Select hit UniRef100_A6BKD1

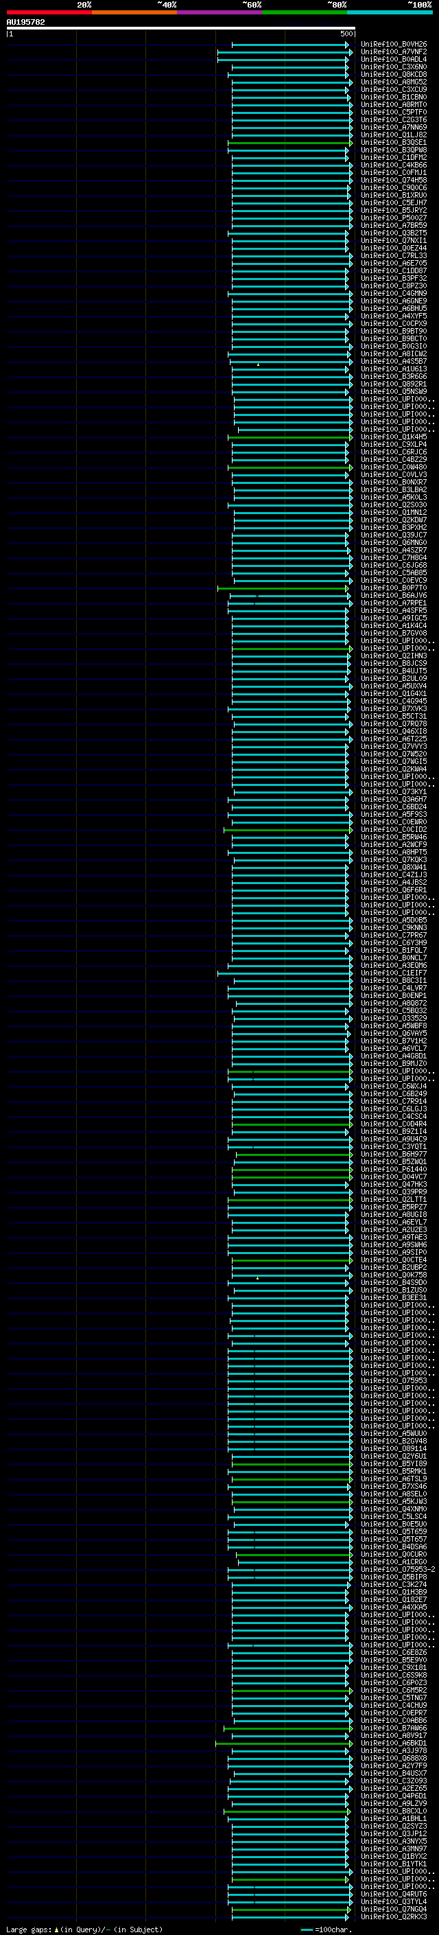click(x=393, y=1743)
